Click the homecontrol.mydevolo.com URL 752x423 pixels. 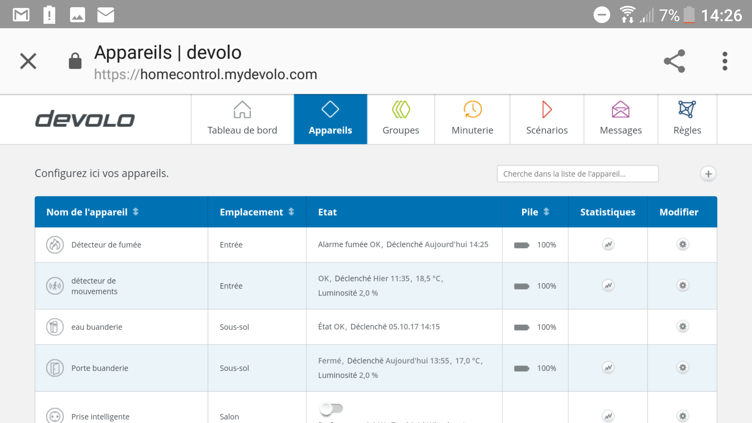tap(205, 74)
